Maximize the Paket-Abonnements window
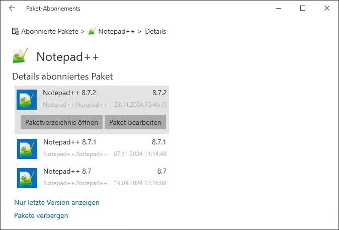The width and height of the screenshot is (339, 230). pyautogui.click(x=303, y=9)
